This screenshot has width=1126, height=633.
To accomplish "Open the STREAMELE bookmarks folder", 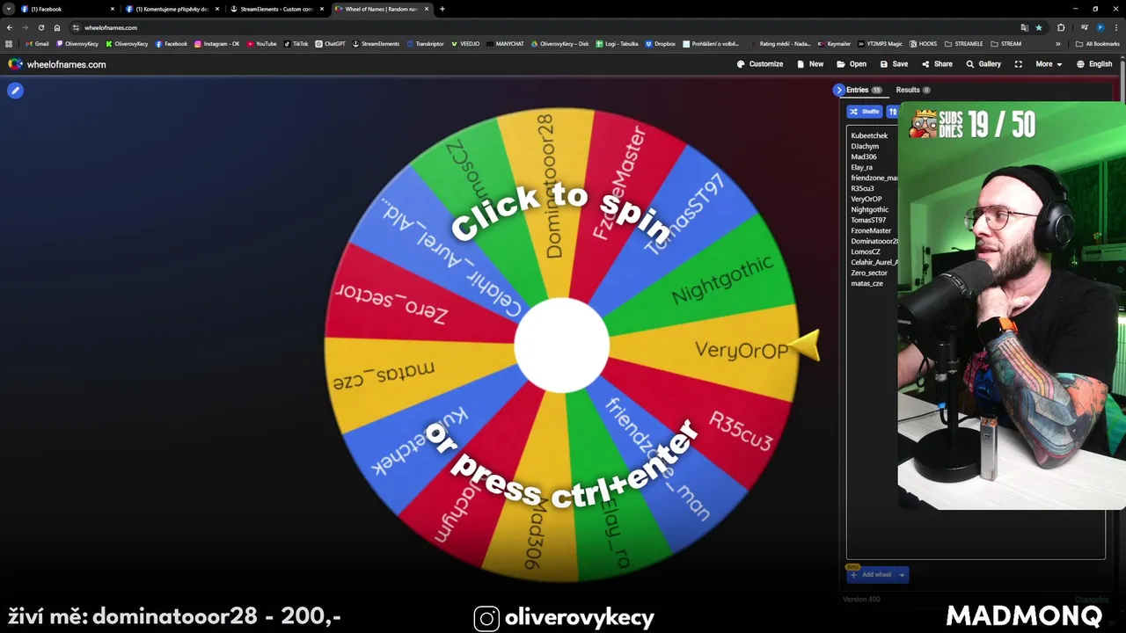I will coord(964,43).
